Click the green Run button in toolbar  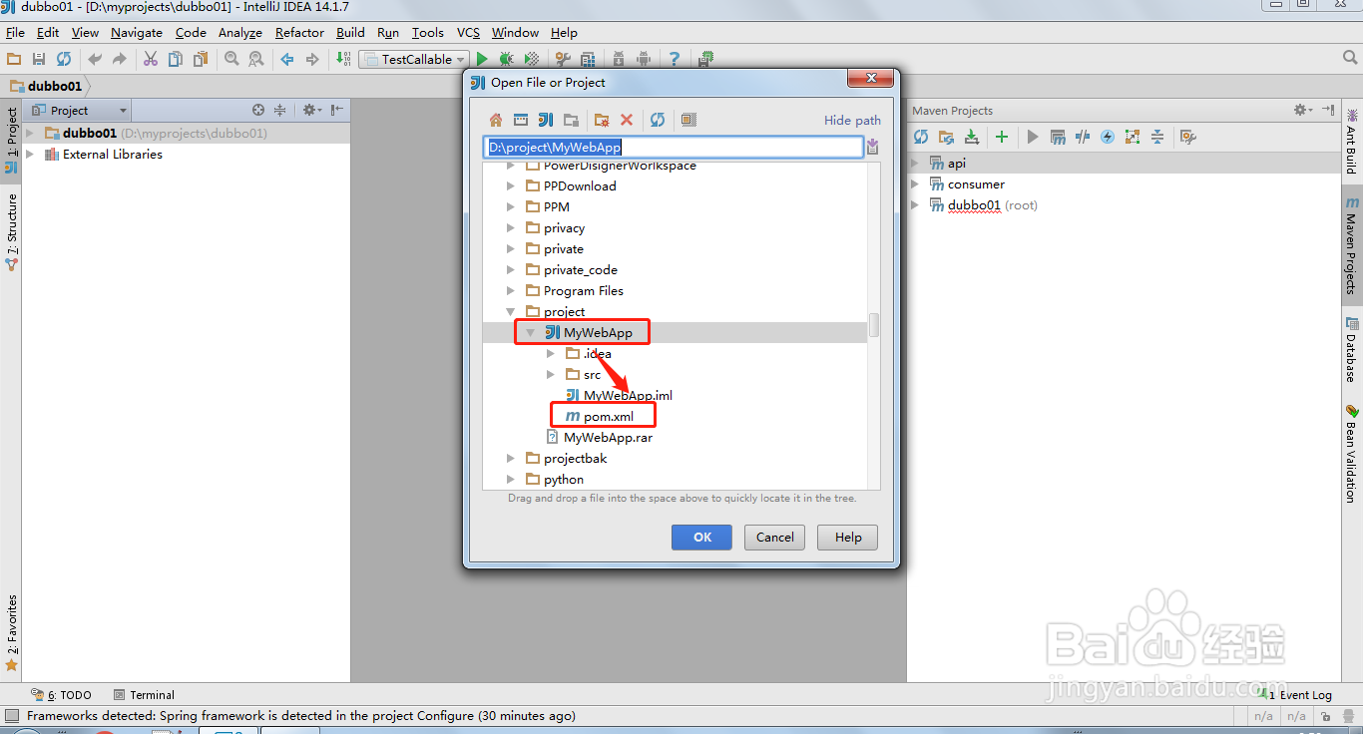click(482, 60)
